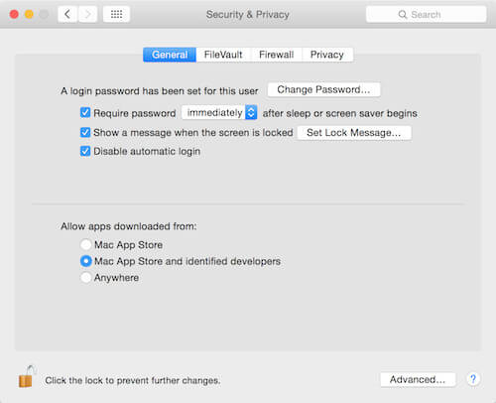Screen dimensions: 496x403
Task: Click 'after sleep or screen saver begins' text
Action: [340, 113]
